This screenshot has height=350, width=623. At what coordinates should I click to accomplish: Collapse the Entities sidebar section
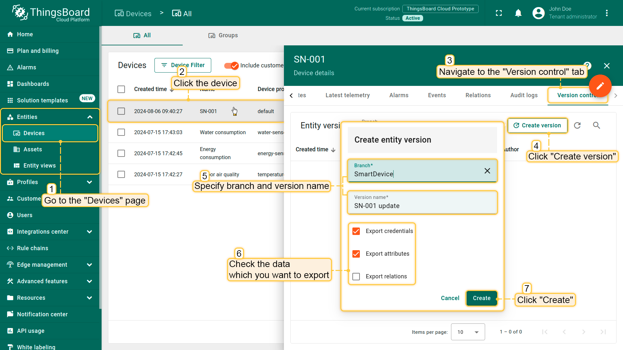coord(90,117)
